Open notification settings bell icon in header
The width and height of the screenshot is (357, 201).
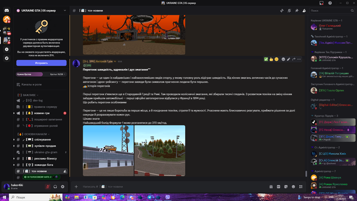click(x=289, y=11)
